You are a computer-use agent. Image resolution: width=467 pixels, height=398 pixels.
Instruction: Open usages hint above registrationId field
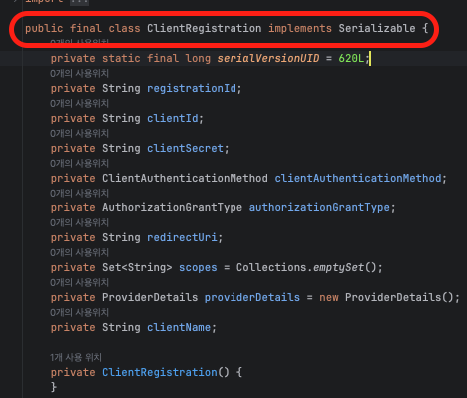pyautogui.click(x=79, y=73)
